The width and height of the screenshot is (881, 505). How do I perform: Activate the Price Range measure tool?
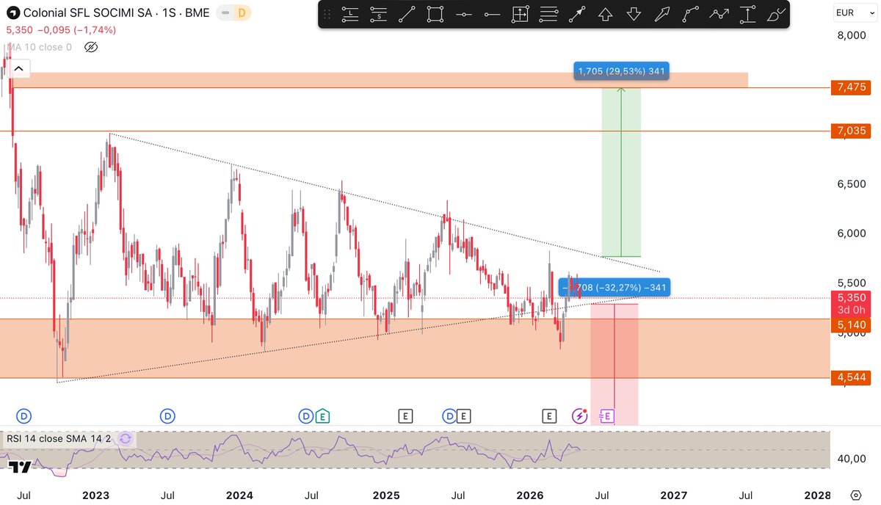(747, 14)
